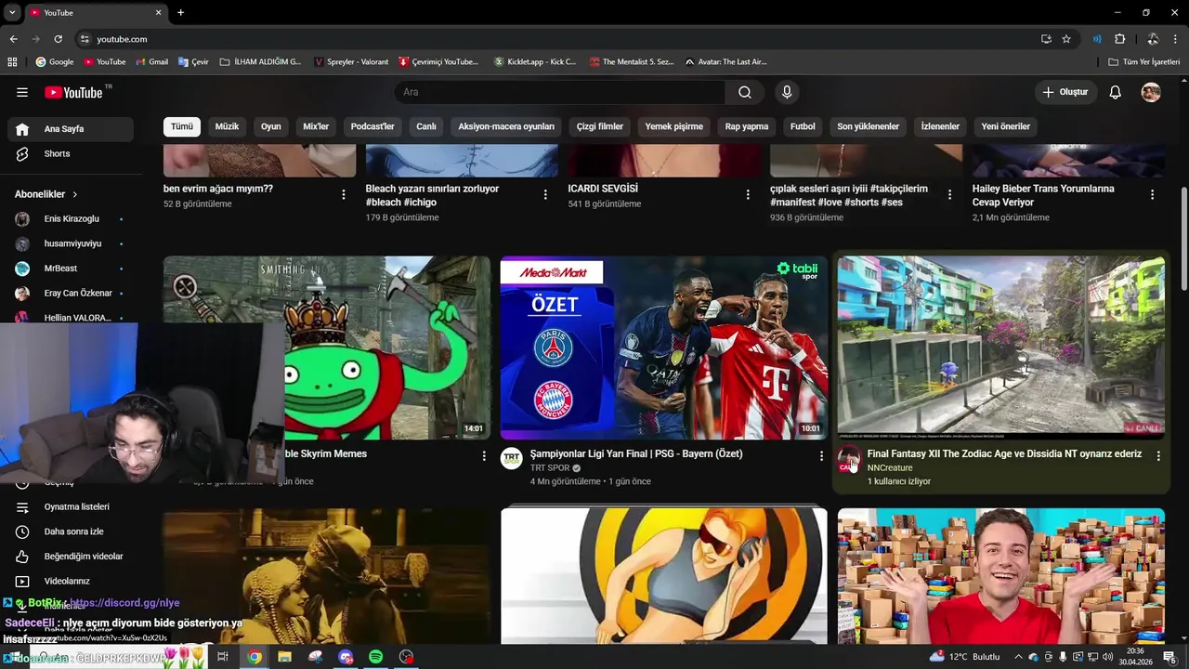Open File Explorer from the taskbar
The image size is (1189, 669).
(x=284, y=657)
